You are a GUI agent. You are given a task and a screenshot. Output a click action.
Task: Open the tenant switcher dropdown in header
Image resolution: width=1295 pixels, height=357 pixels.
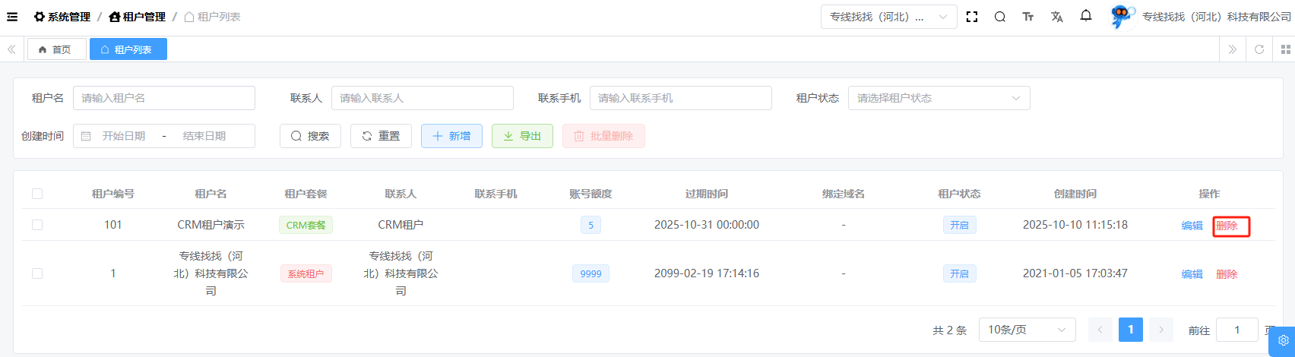point(888,17)
